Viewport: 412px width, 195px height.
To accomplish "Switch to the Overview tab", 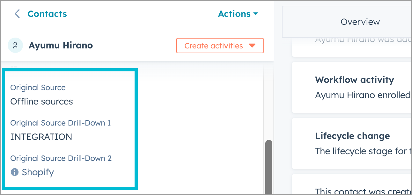I will 360,22.
